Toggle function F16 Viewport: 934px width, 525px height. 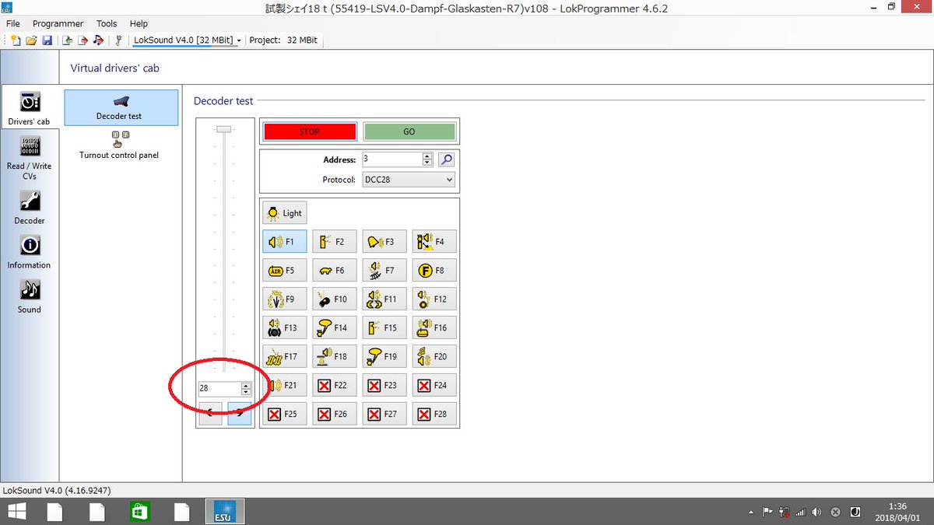tap(434, 328)
